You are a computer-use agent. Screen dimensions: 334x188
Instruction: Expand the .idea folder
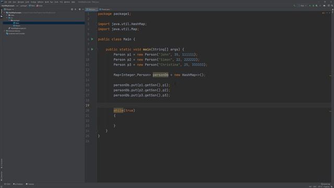pyautogui.click(x=7, y=15)
